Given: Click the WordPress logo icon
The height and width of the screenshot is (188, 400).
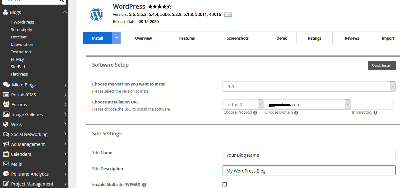Looking at the screenshot, I should pyautogui.click(x=96, y=15).
